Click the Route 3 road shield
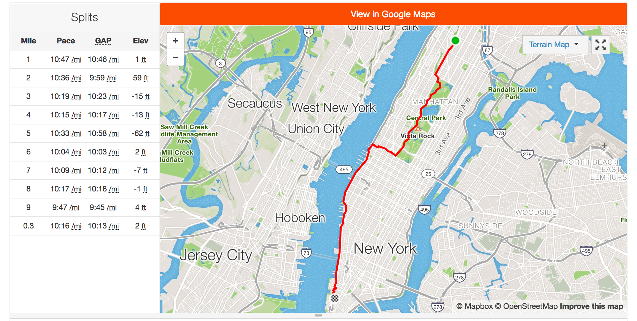The image size is (637, 321). point(220,63)
